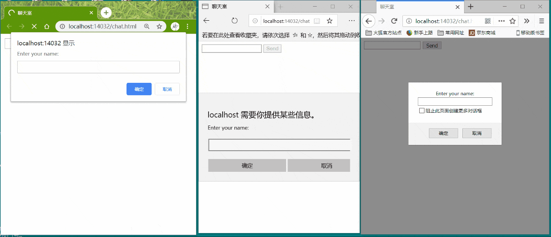The image size is (551, 237).
Task: Click the name input field in Edge dialog
Action: click(279, 145)
